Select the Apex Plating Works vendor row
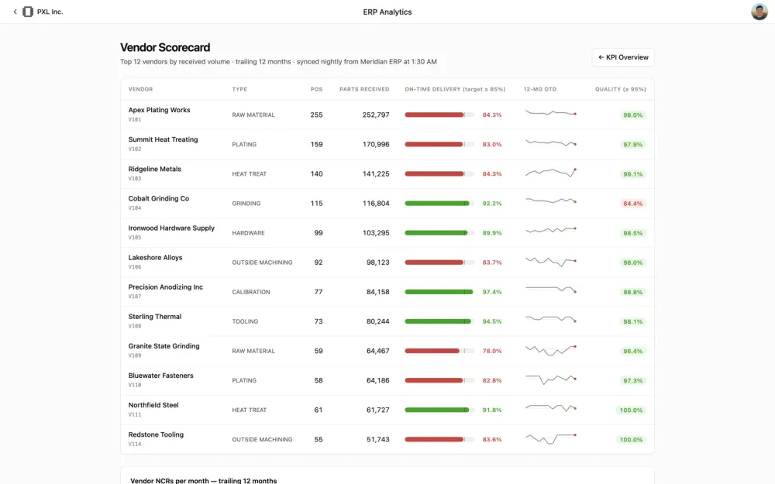775x484 pixels. click(x=387, y=115)
